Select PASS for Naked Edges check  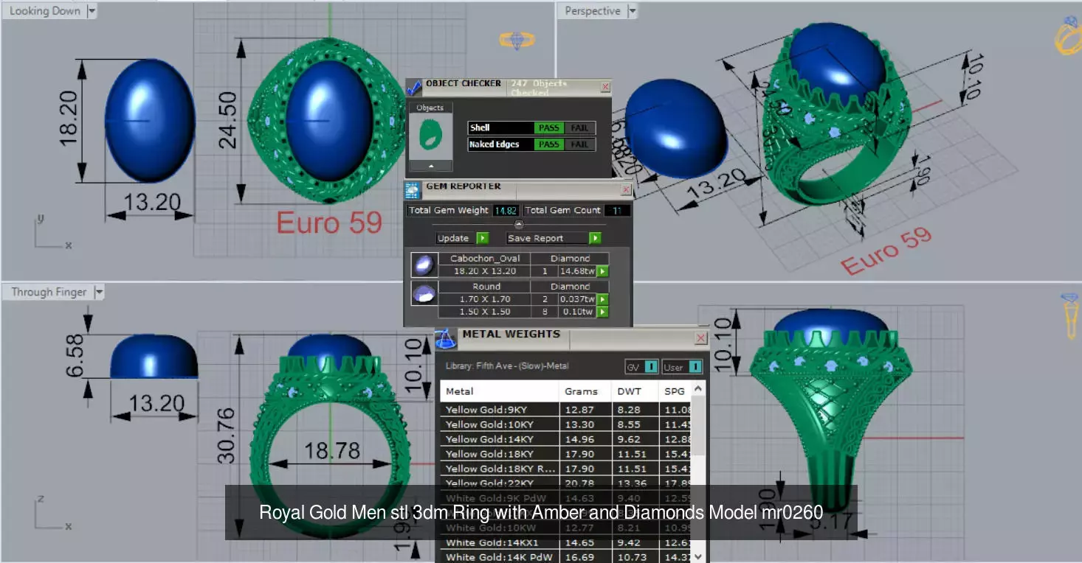tap(548, 144)
